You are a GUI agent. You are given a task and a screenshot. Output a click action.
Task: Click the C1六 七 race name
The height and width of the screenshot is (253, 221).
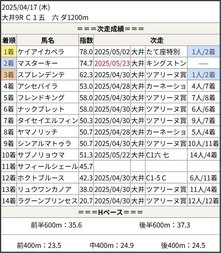tap(157, 155)
